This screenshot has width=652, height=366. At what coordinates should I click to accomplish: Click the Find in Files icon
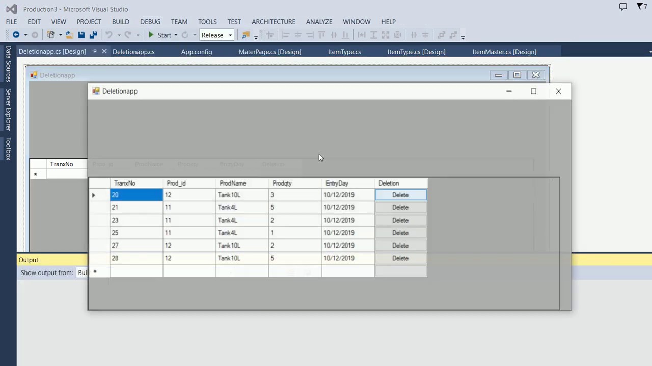(x=246, y=35)
